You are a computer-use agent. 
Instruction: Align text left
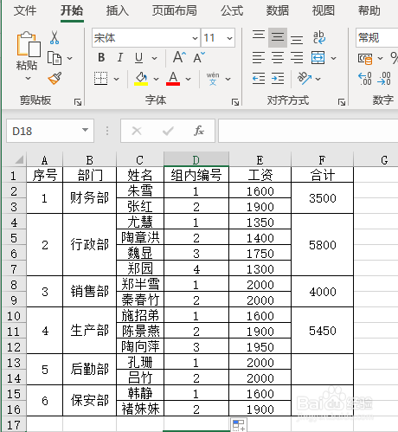click(259, 58)
